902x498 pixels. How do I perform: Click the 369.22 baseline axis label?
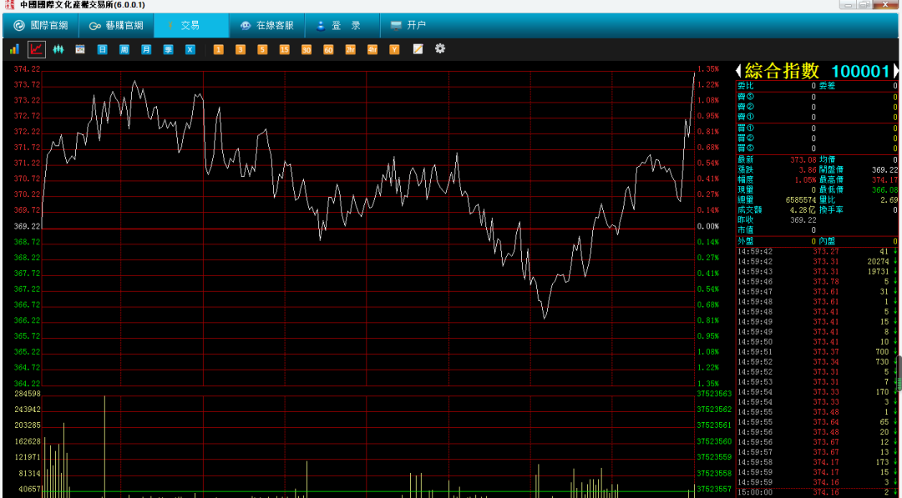[x=27, y=226]
